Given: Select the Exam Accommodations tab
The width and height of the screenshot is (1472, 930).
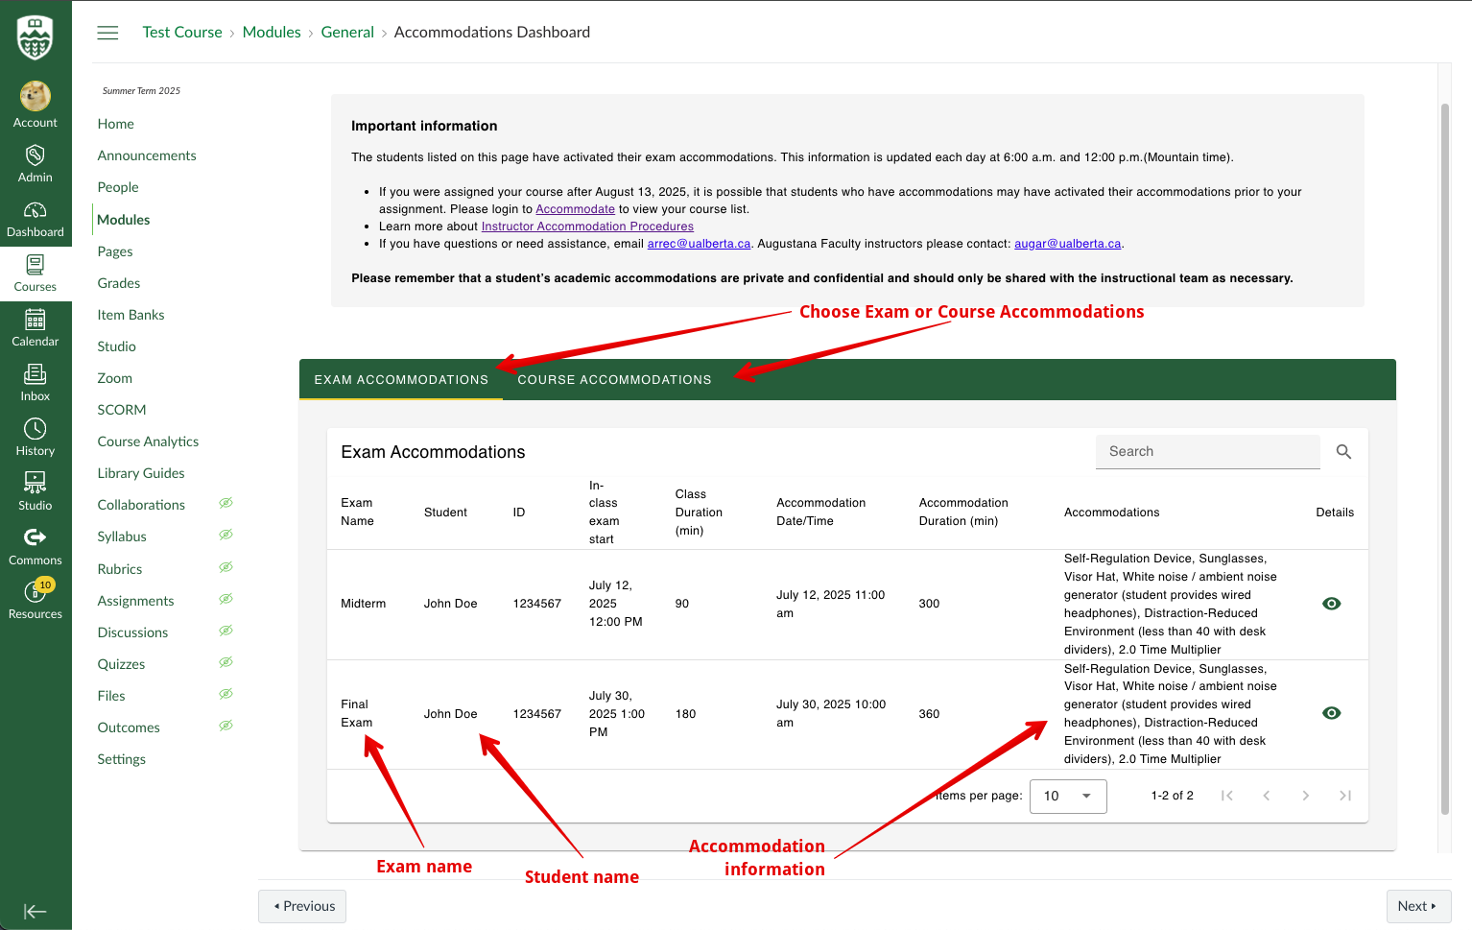Looking at the screenshot, I should pos(401,380).
